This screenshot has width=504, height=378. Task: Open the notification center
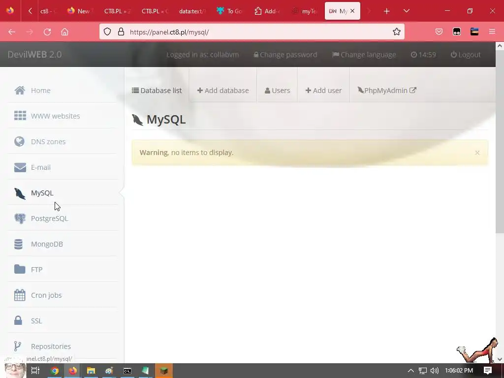pos(488,371)
